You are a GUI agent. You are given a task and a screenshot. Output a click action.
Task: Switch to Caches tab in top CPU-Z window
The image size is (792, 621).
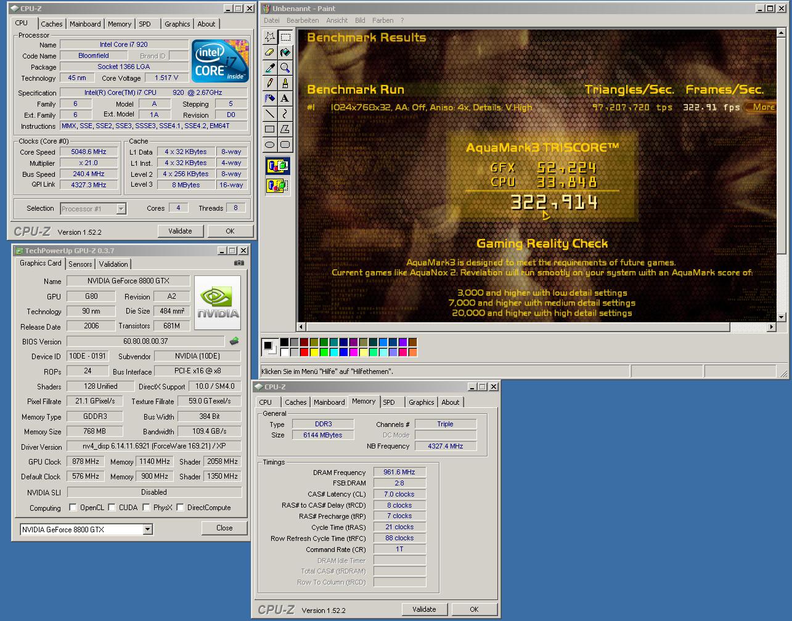coord(52,24)
